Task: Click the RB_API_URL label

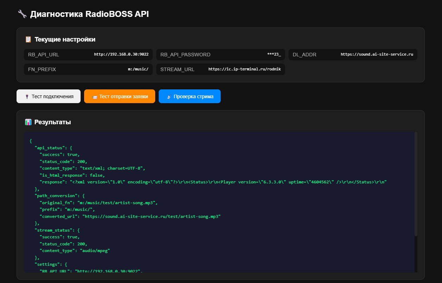Action: click(x=44, y=55)
